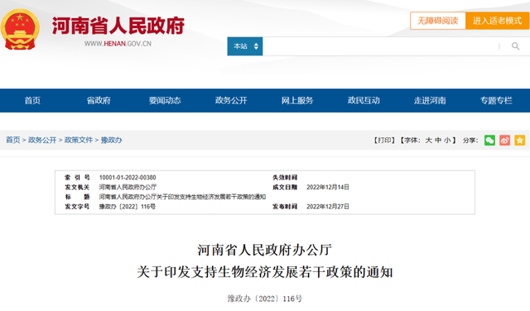Click the 打印 print link
Image resolution: width=530 pixels, height=311 pixels.
[x=384, y=140]
